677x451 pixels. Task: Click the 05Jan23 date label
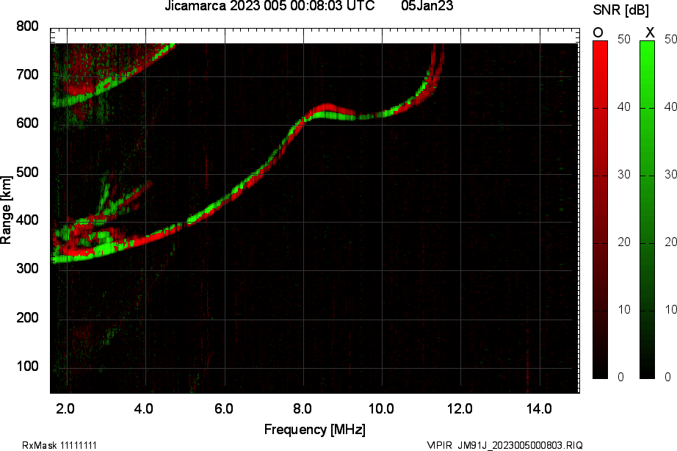point(427,6)
